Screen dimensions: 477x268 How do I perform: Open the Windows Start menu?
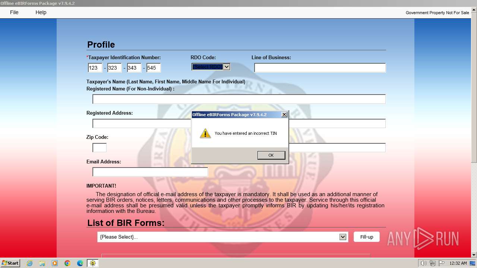click(10, 263)
